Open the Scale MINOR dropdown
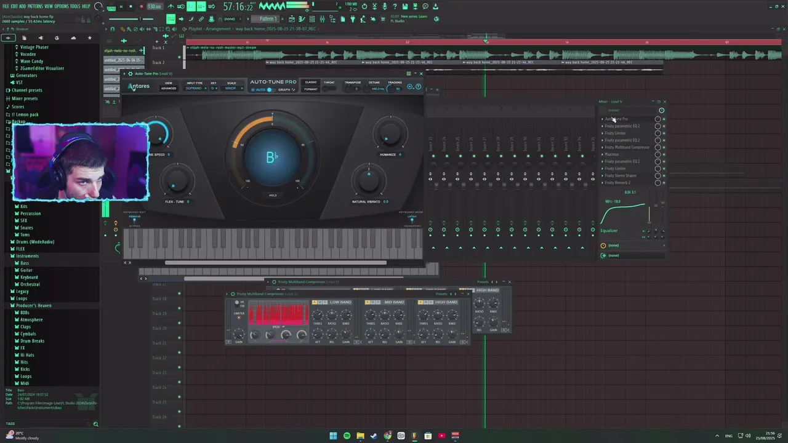The image size is (788, 443). [x=231, y=88]
